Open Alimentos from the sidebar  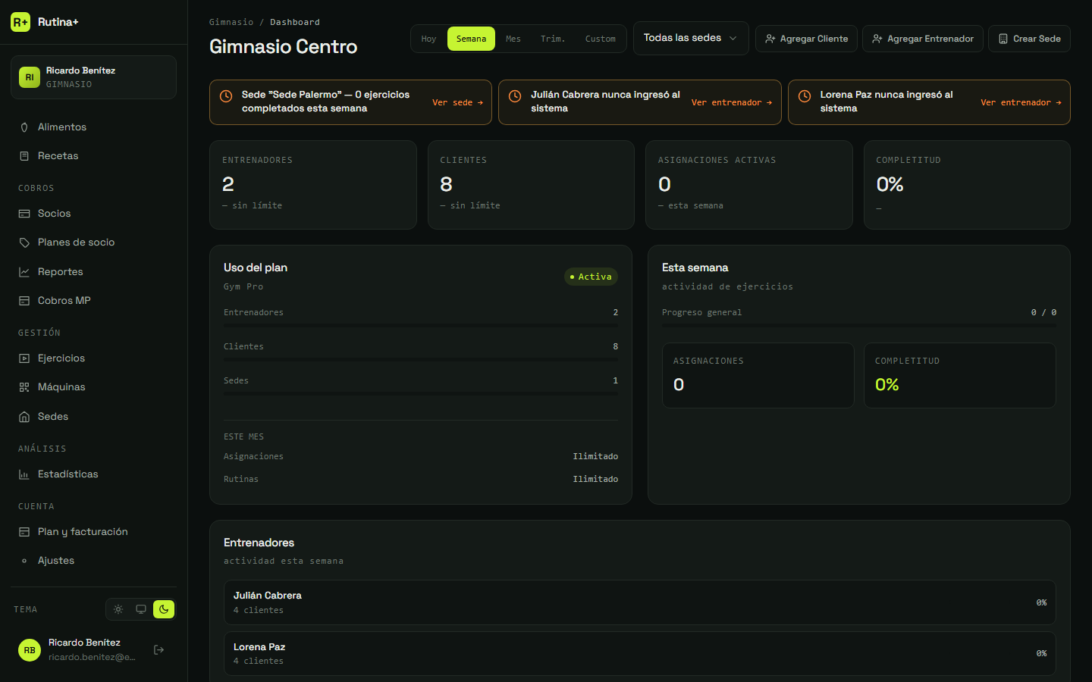click(93, 127)
